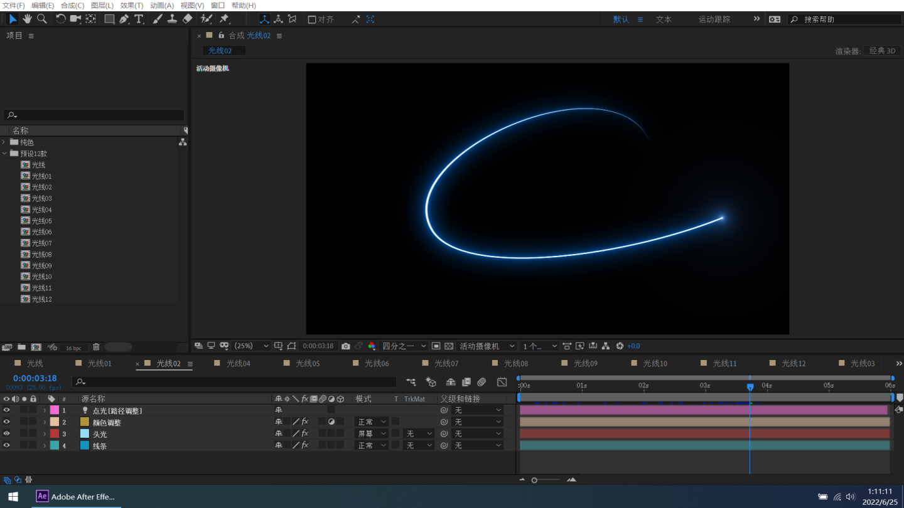
Task: Select the Rectangle shape tool
Action: pos(109,19)
